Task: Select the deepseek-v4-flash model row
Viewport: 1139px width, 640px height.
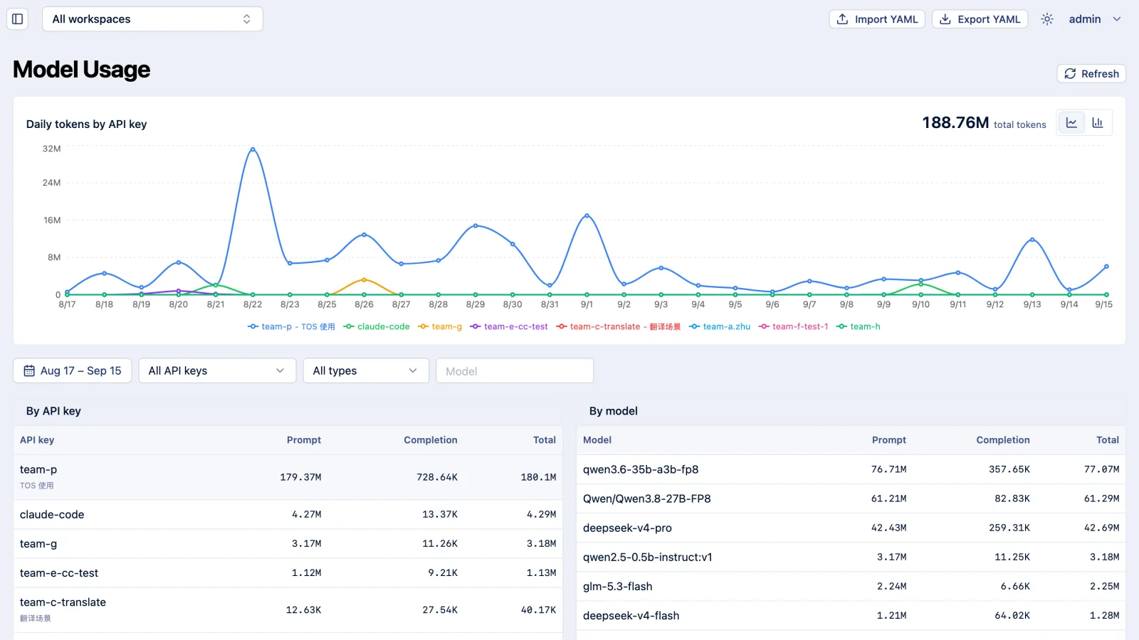Action: tap(851, 615)
